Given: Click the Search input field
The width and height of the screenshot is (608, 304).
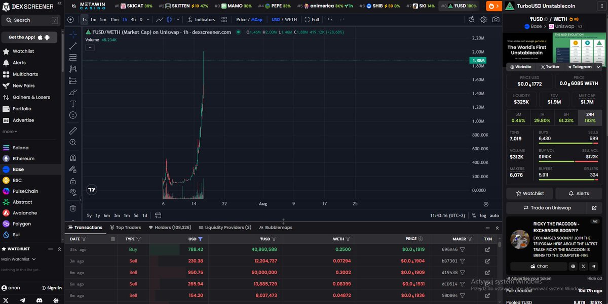Looking at the screenshot, I should [x=30, y=20].
